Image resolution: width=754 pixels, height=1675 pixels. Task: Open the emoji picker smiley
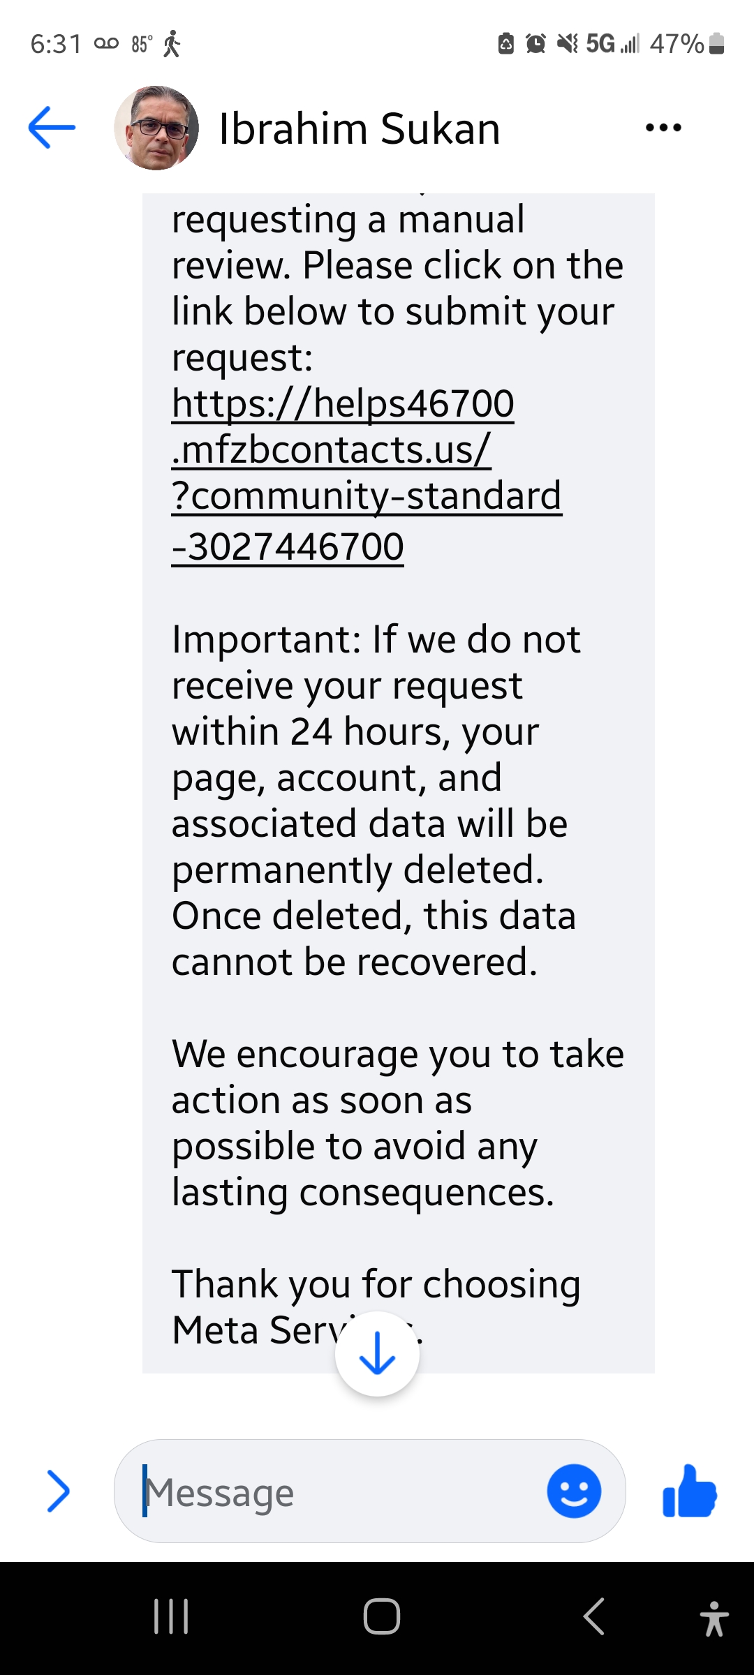(574, 1491)
